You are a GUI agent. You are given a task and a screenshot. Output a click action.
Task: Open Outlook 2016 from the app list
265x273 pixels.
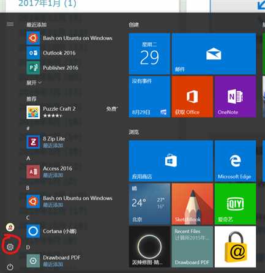pos(51,53)
